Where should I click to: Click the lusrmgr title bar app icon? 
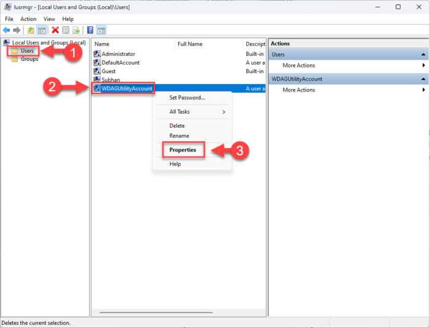(7, 7)
